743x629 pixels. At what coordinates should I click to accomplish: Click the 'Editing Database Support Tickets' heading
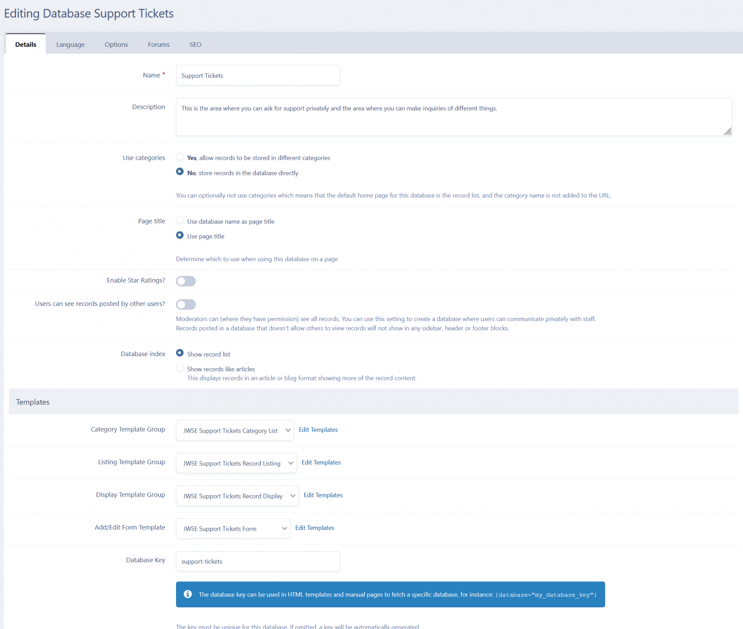click(89, 14)
